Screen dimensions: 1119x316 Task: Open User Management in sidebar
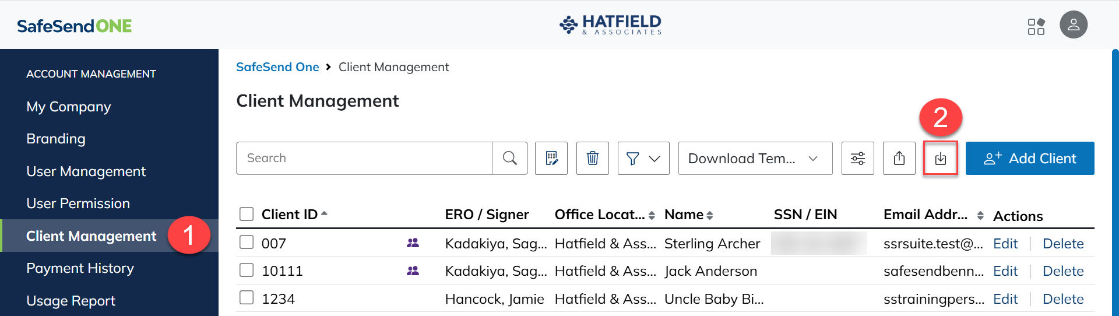(86, 171)
